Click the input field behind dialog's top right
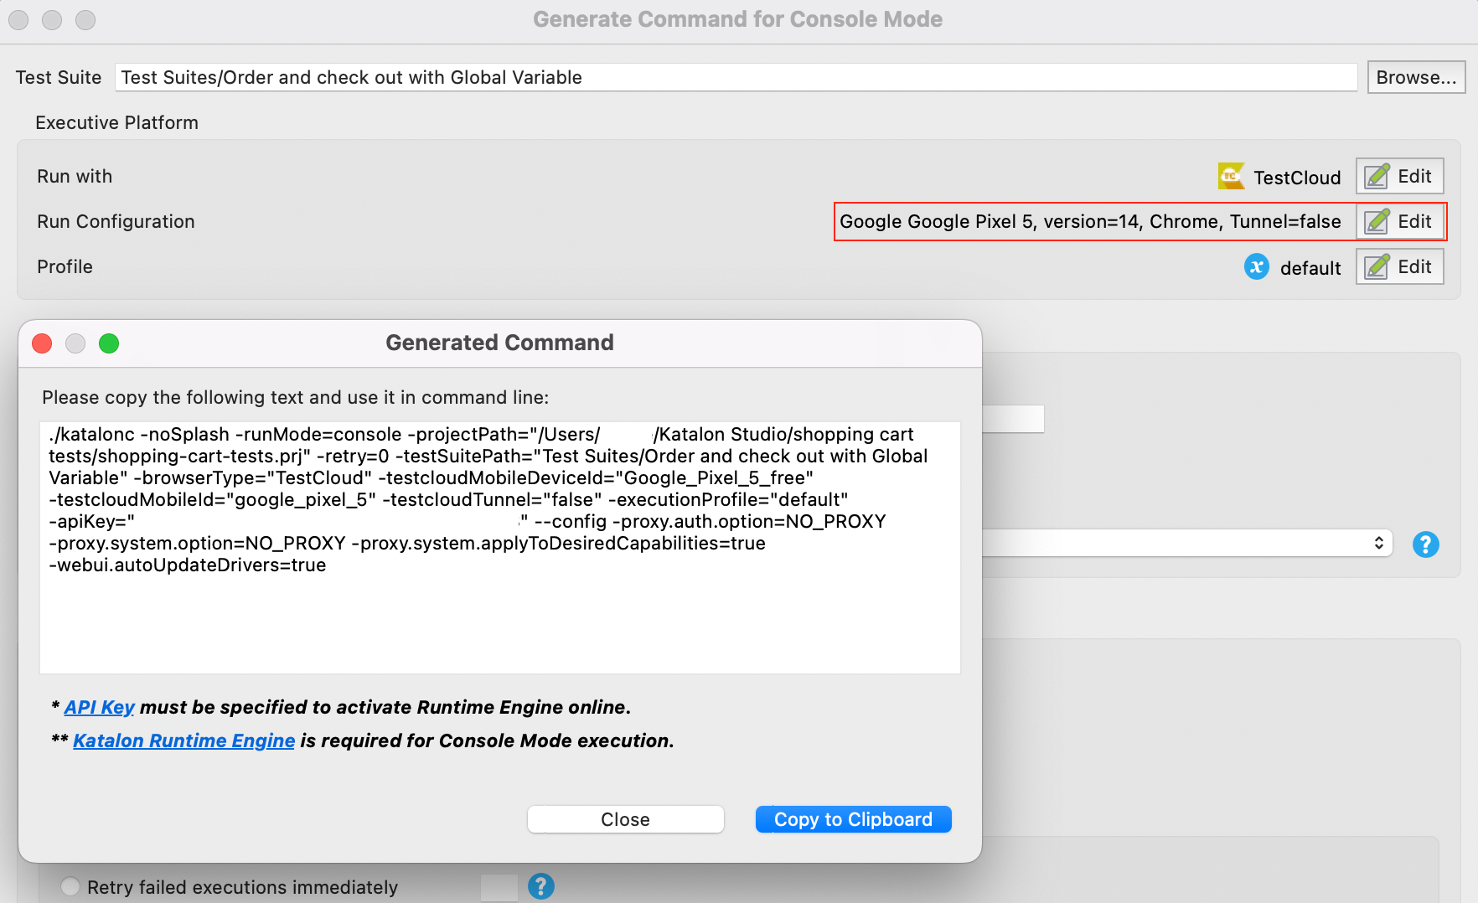 [1013, 419]
